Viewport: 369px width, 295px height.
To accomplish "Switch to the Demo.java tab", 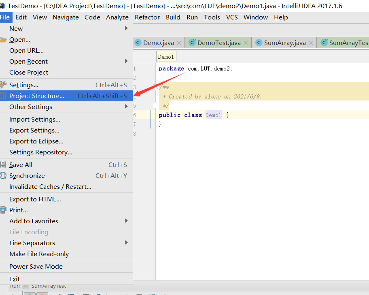I will click(x=158, y=43).
